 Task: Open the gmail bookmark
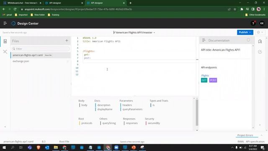(8, 15)
